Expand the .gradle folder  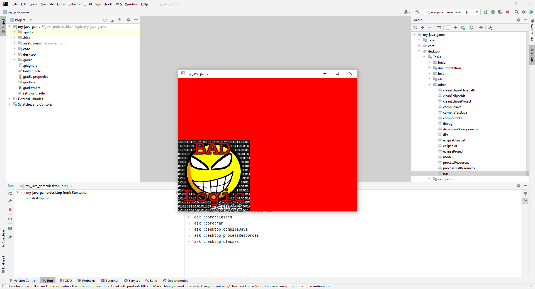point(14,32)
